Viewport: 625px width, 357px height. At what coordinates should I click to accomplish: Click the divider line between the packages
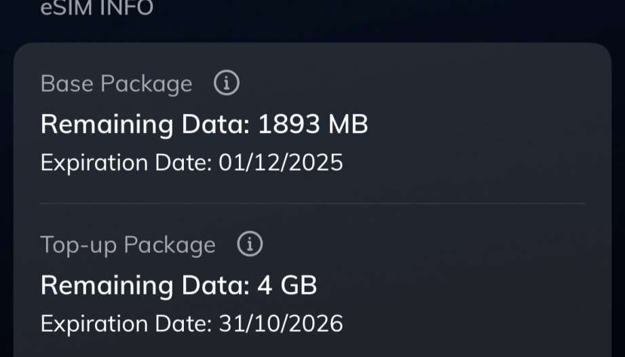[x=312, y=204]
